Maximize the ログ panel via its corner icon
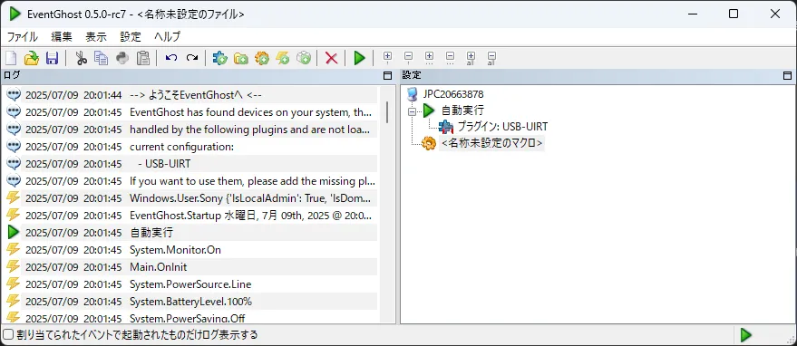This screenshot has height=346, width=797. [387, 76]
